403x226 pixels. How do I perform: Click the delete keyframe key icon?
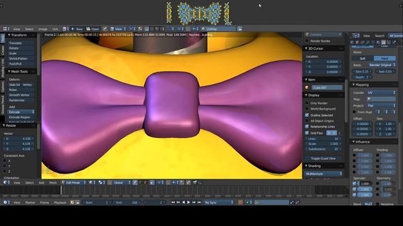(x=297, y=202)
